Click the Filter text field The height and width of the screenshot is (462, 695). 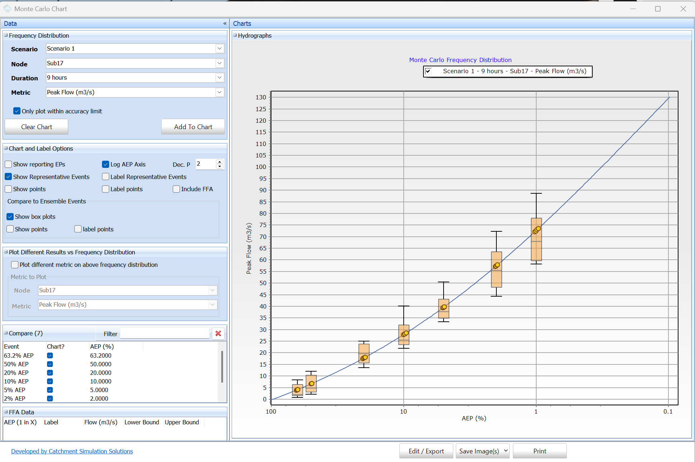click(165, 334)
